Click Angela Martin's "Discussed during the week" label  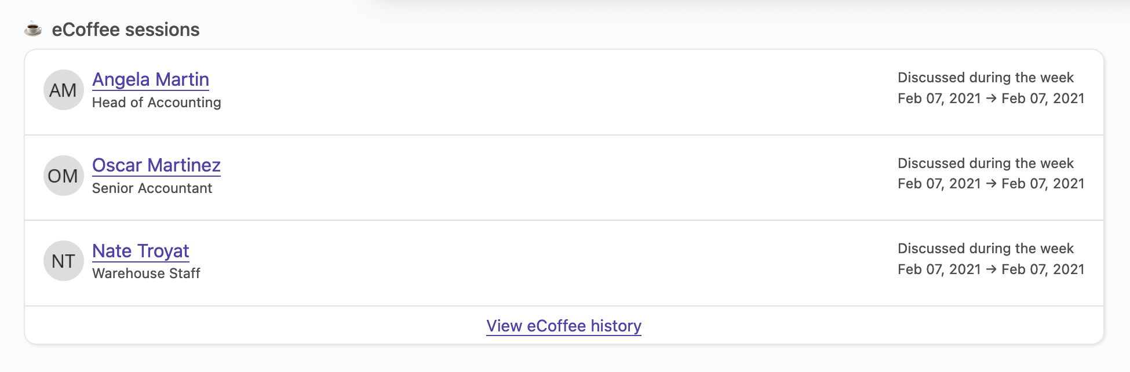click(985, 78)
